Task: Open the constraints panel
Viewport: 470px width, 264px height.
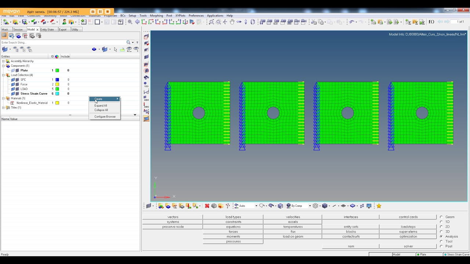Action: 233,222
